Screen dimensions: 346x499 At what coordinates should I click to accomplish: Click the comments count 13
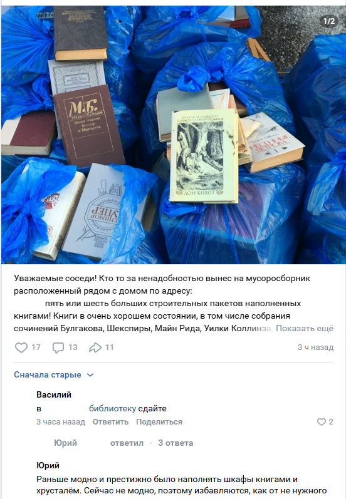73,347
